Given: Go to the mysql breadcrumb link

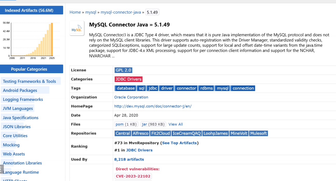Looking at the screenshot, I should pyautogui.click(x=91, y=12).
